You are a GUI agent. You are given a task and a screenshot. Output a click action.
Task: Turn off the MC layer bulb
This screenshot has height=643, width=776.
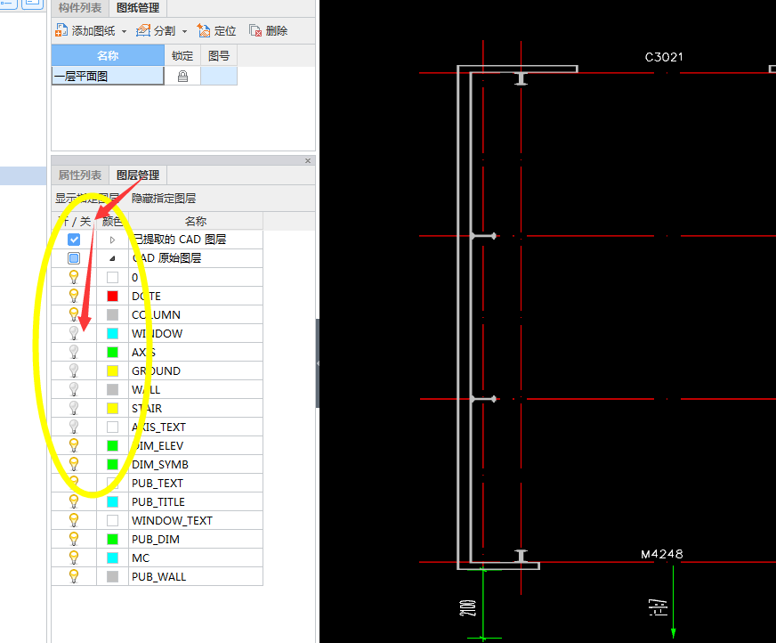click(x=74, y=558)
